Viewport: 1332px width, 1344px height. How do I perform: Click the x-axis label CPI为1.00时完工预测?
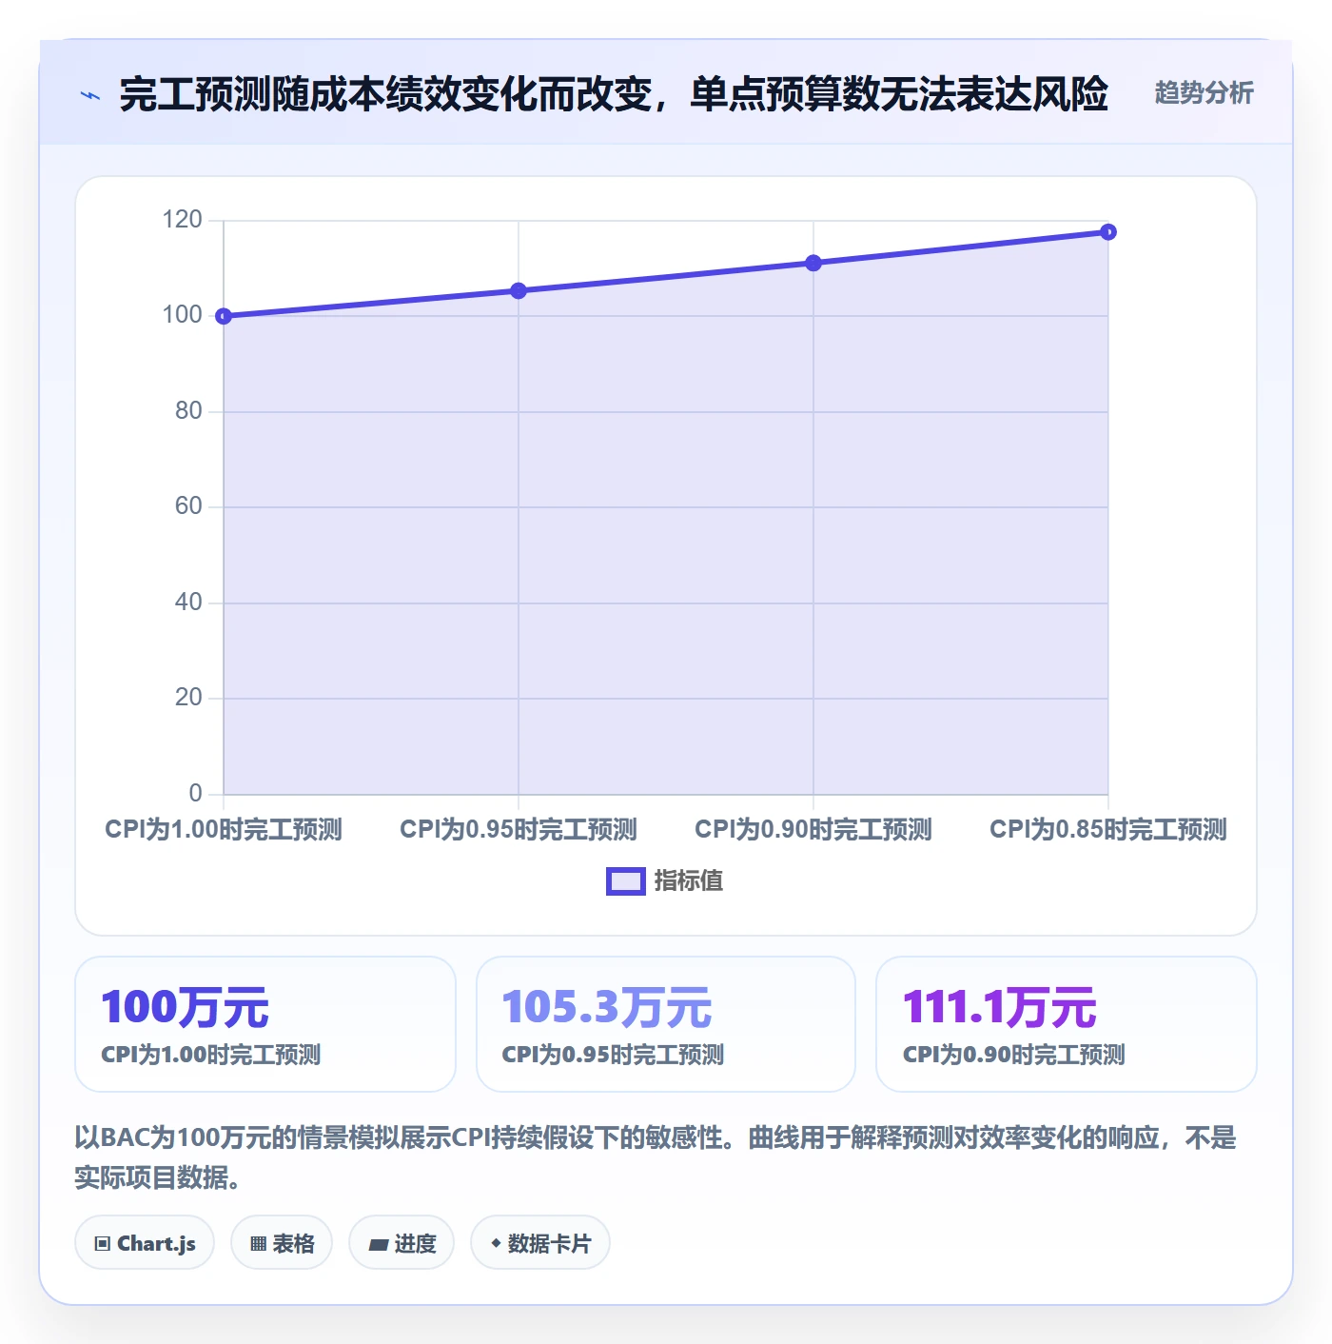tap(224, 830)
